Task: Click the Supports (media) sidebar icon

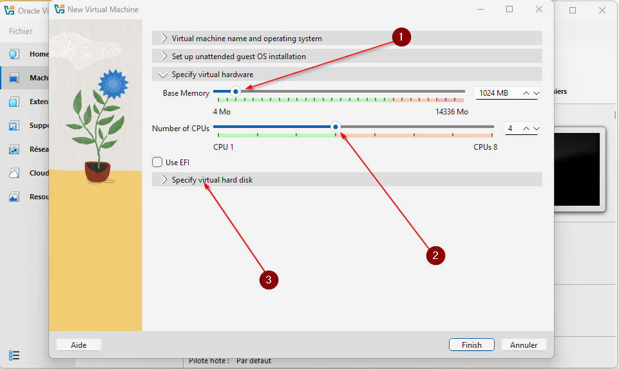Action: (14, 125)
